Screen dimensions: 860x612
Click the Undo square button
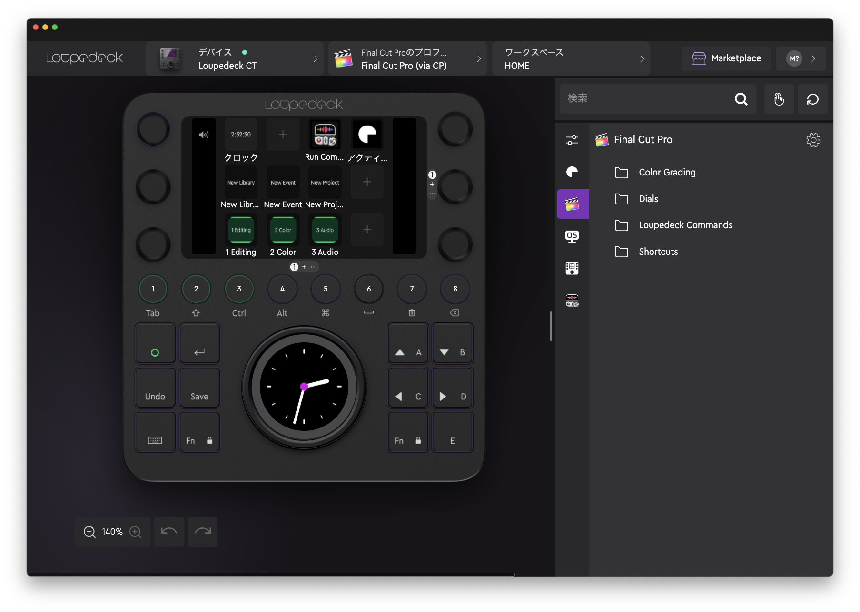pyautogui.click(x=155, y=388)
